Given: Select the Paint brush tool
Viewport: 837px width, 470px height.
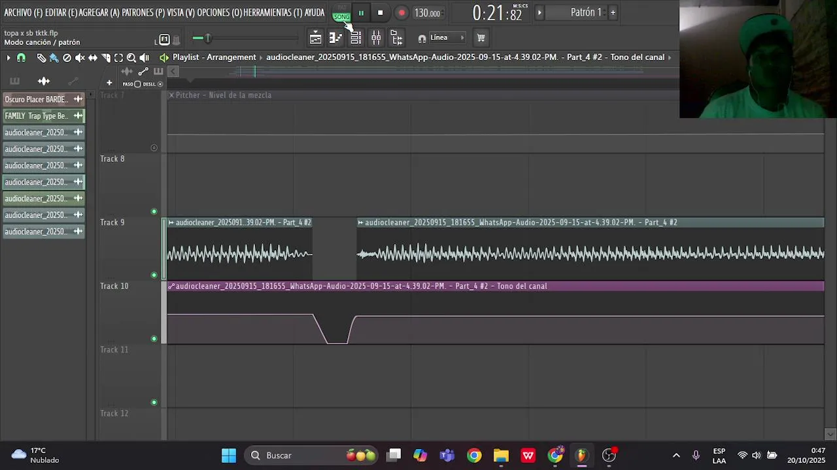Looking at the screenshot, I should tap(54, 58).
